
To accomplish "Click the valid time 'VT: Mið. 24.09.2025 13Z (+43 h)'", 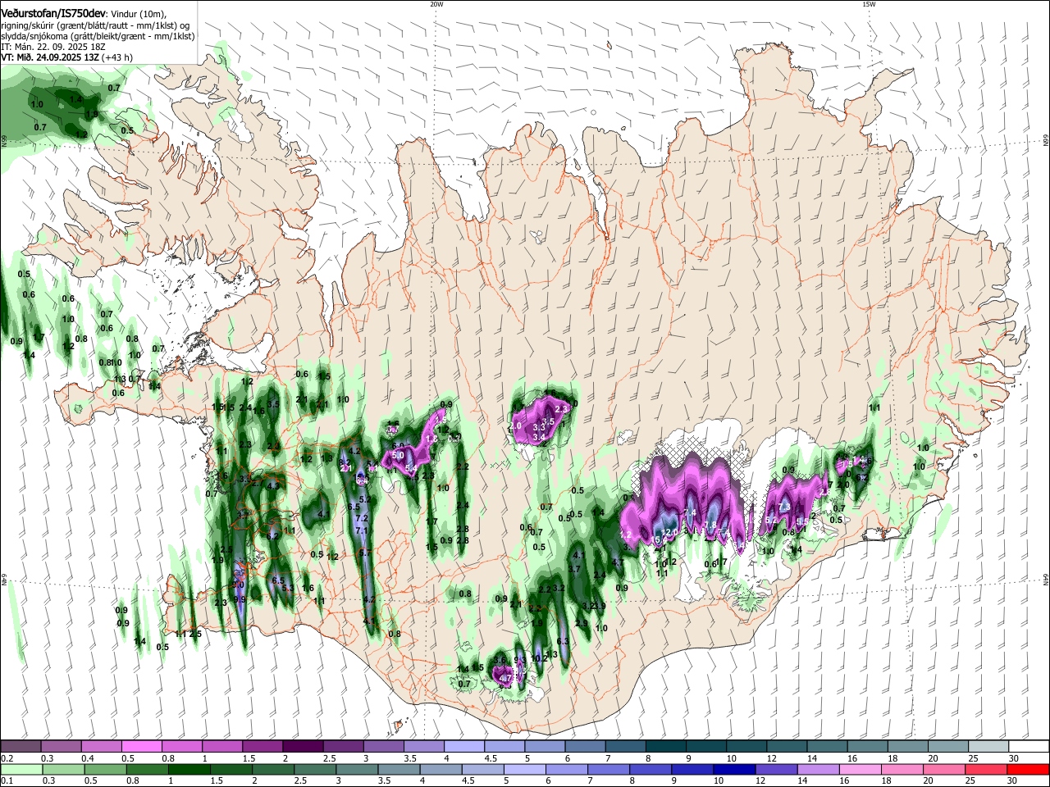I will tap(67, 58).
